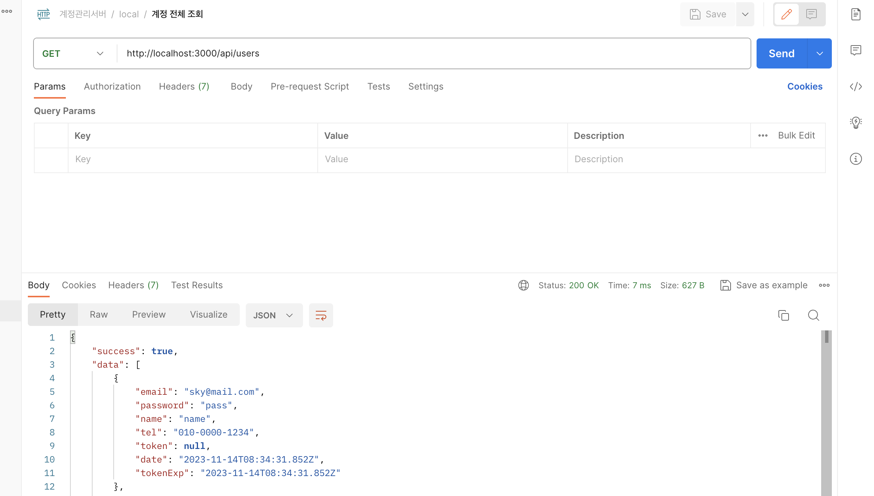Open the Pre-request Script tab
874x496 pixels.
tap(310, 87)
